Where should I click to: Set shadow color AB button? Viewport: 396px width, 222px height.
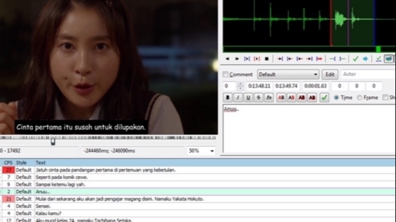312,97
